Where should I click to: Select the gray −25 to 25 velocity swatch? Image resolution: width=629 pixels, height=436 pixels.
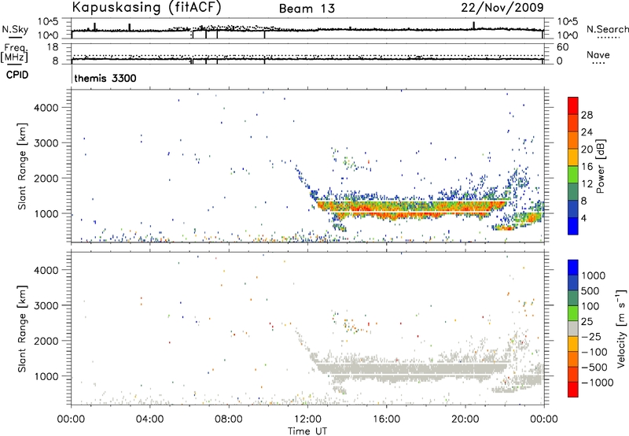coord(573,328)
